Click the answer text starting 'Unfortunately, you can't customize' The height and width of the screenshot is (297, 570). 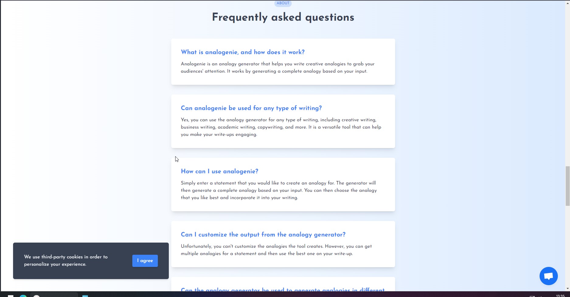[x=276, y=250]
